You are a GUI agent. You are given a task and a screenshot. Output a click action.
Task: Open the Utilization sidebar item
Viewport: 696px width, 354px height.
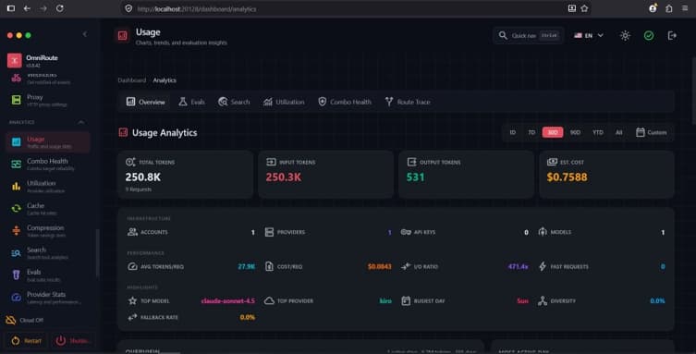(x=47, y=187)
